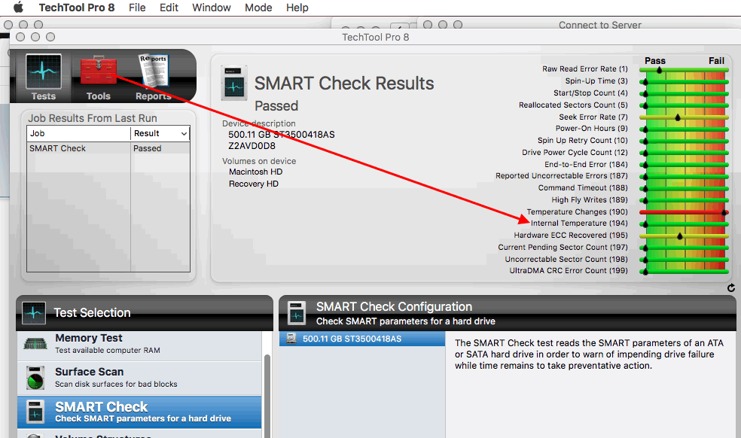The height and width of the screenshot is (438, 741).
Task: Open the Edit menu
Action: (169, 8)
